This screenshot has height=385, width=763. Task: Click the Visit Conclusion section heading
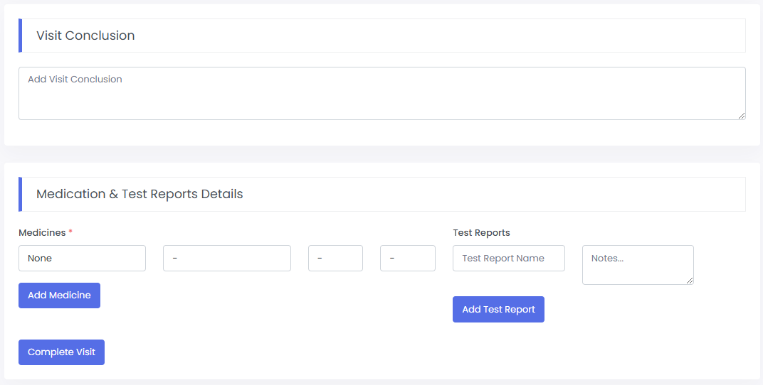pos(85,36)
